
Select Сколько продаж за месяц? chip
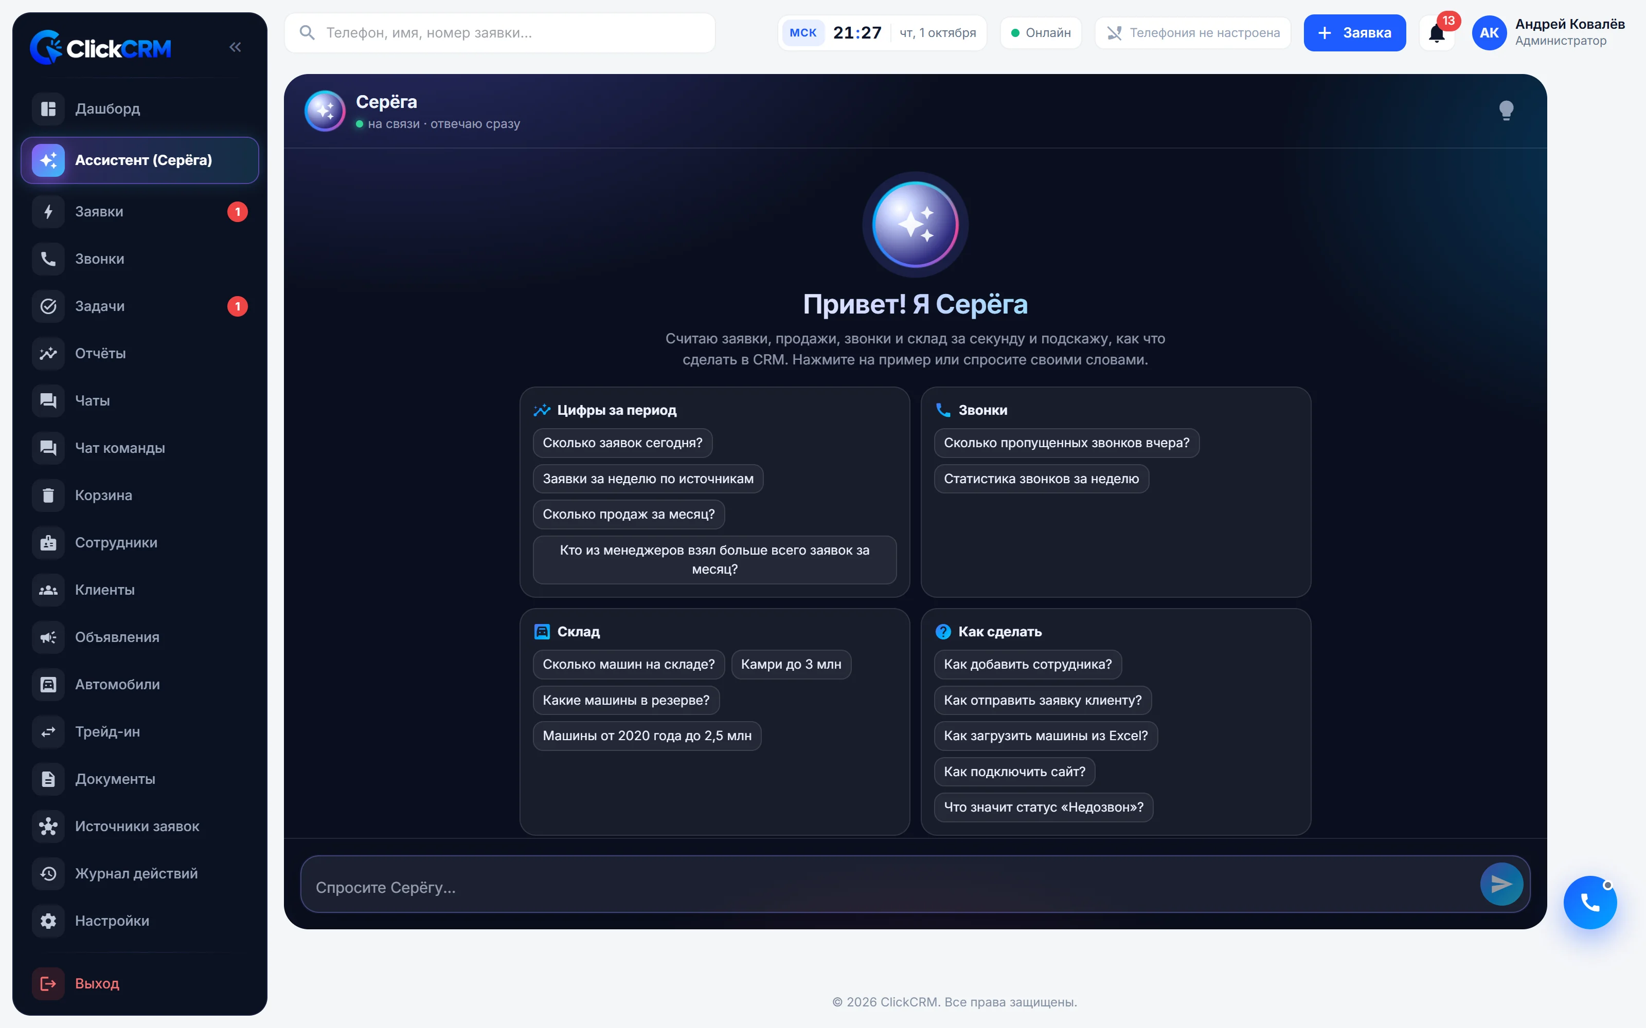tap(629, 514)
